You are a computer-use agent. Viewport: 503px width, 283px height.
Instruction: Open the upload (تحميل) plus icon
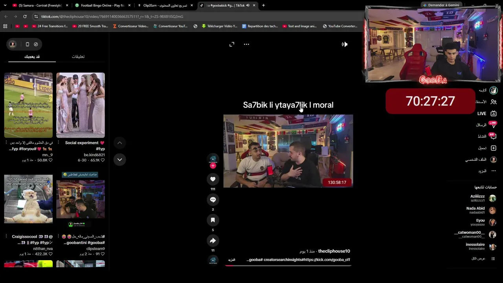pos(494,148)
